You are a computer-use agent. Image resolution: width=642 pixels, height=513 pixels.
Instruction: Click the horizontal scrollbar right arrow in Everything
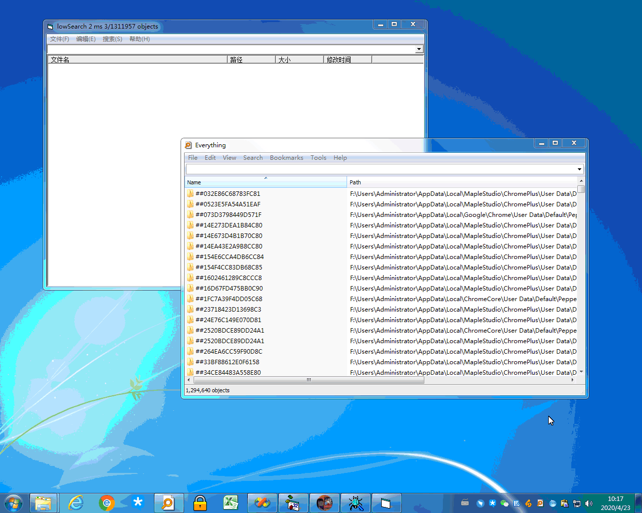[x=572, y=380]
